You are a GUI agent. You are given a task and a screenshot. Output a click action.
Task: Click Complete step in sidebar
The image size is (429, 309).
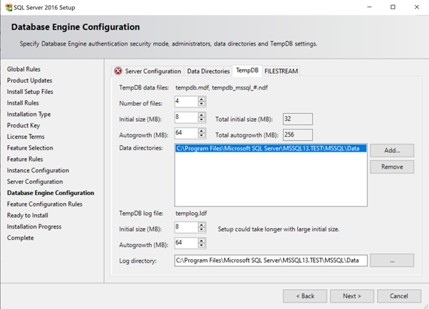click(21, 238)
